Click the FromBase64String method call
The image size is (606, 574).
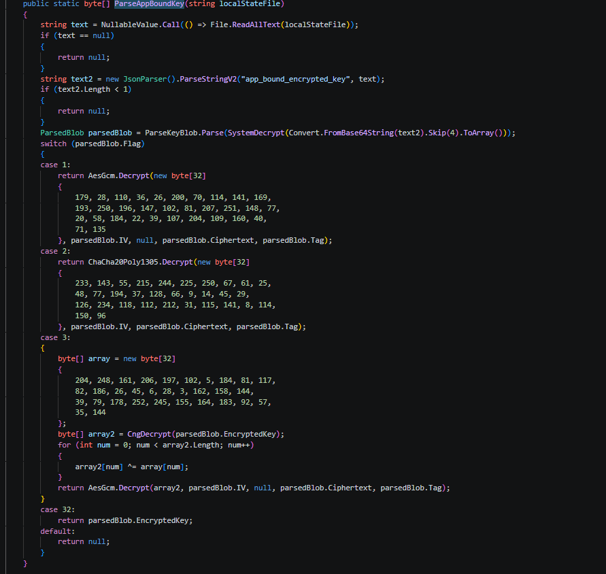(x=358, y=133)
